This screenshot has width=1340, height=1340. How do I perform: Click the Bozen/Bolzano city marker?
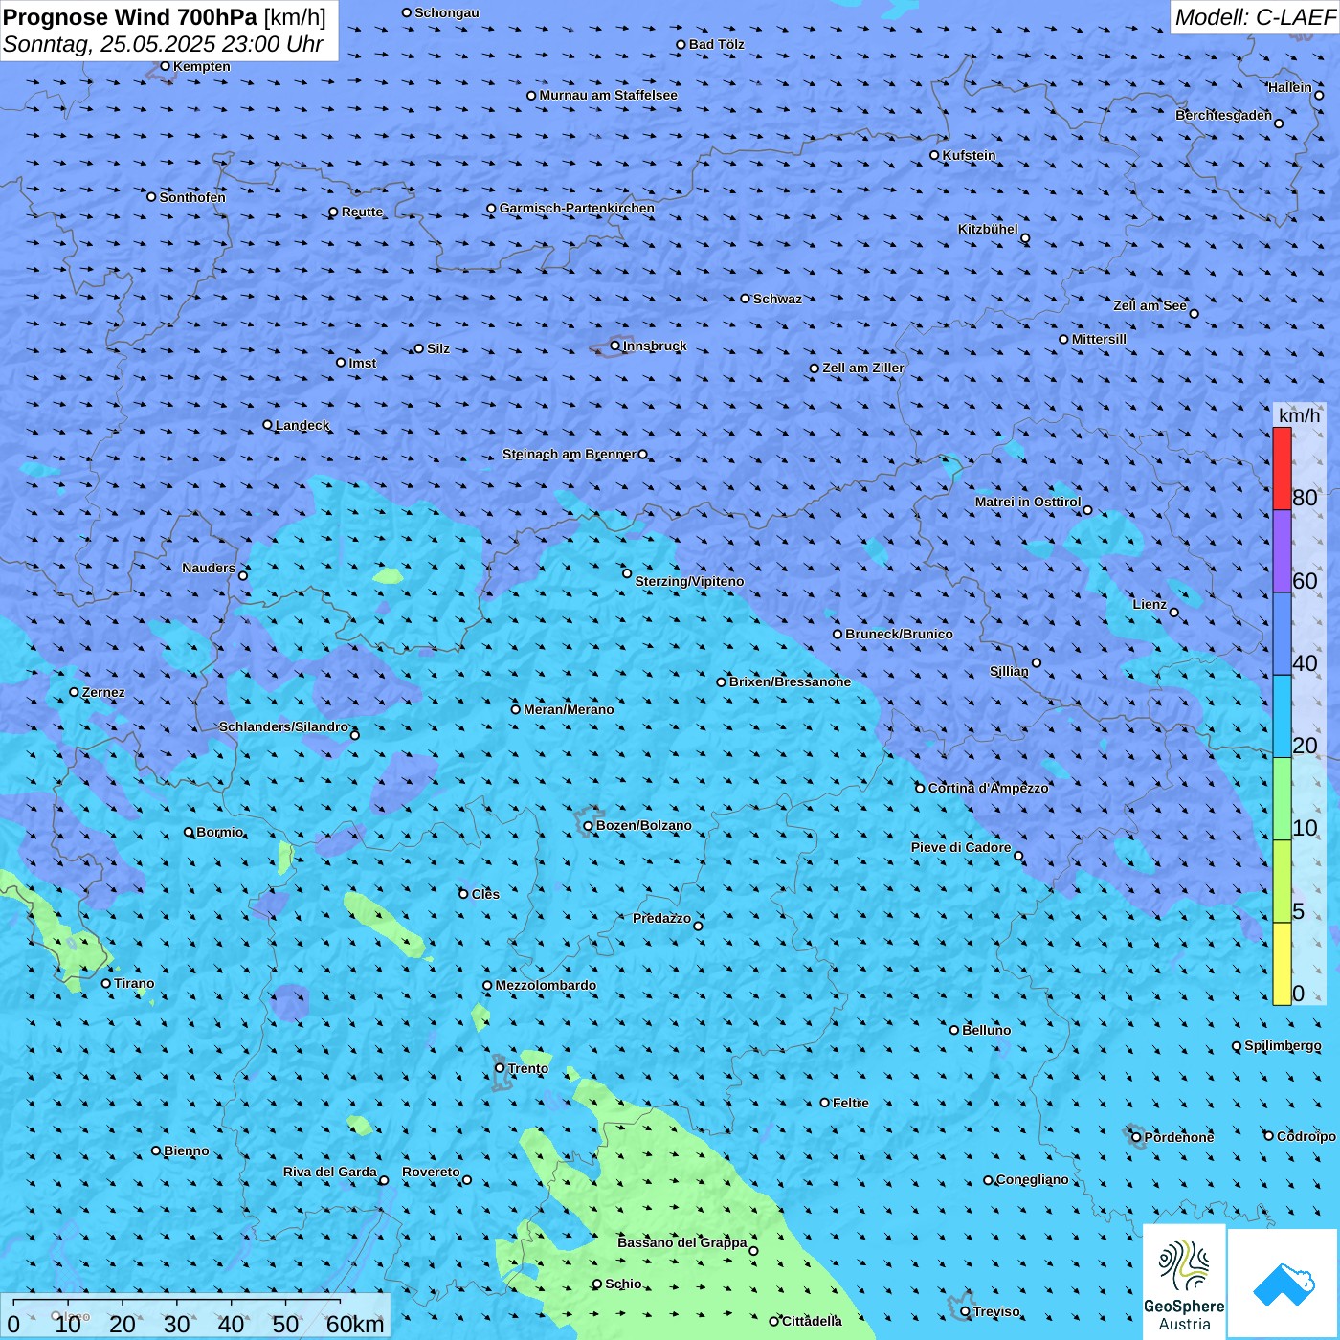click(589, 826)
